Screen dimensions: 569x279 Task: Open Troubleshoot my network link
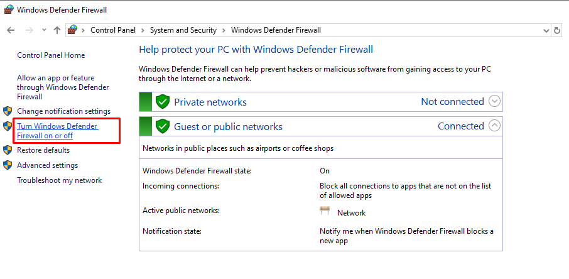tap(60, 180)
